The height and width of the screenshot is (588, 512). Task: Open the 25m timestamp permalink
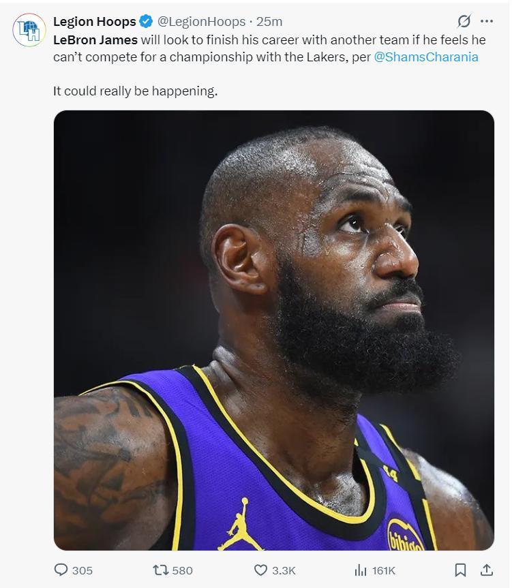pyautogui.click(x=269, y=22)
